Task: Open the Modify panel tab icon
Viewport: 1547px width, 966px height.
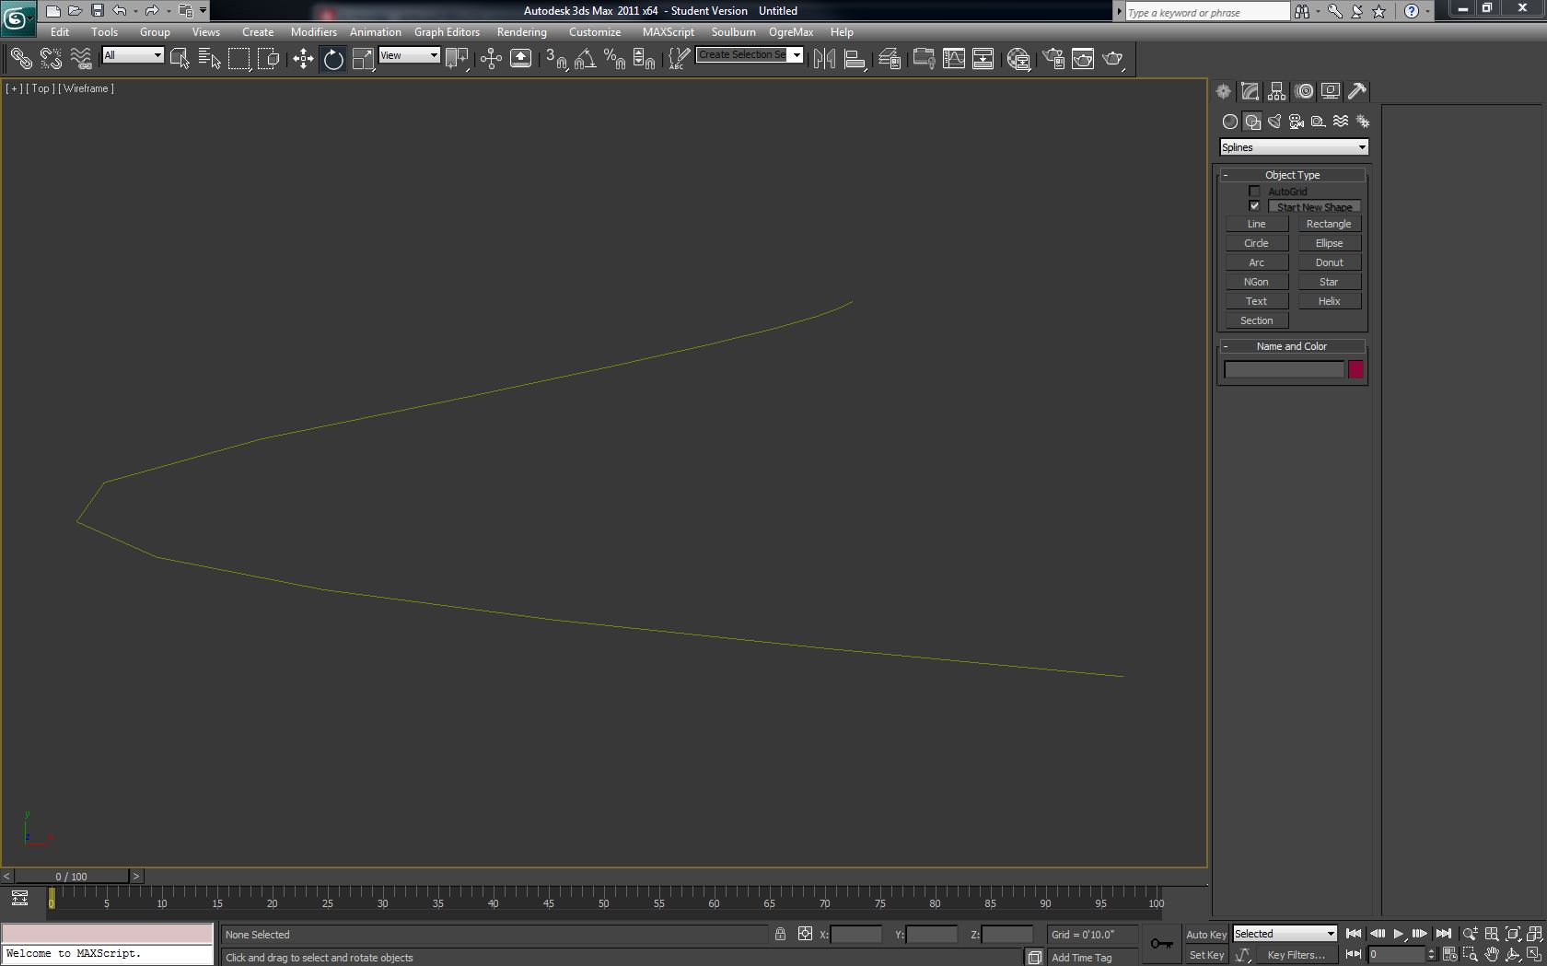Action: coord(1250,91)
